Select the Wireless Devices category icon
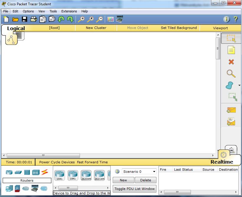The height and width of the screenshot is (197, 242). [36, 172]
